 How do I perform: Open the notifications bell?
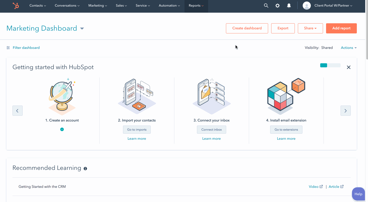pos(289,6)
